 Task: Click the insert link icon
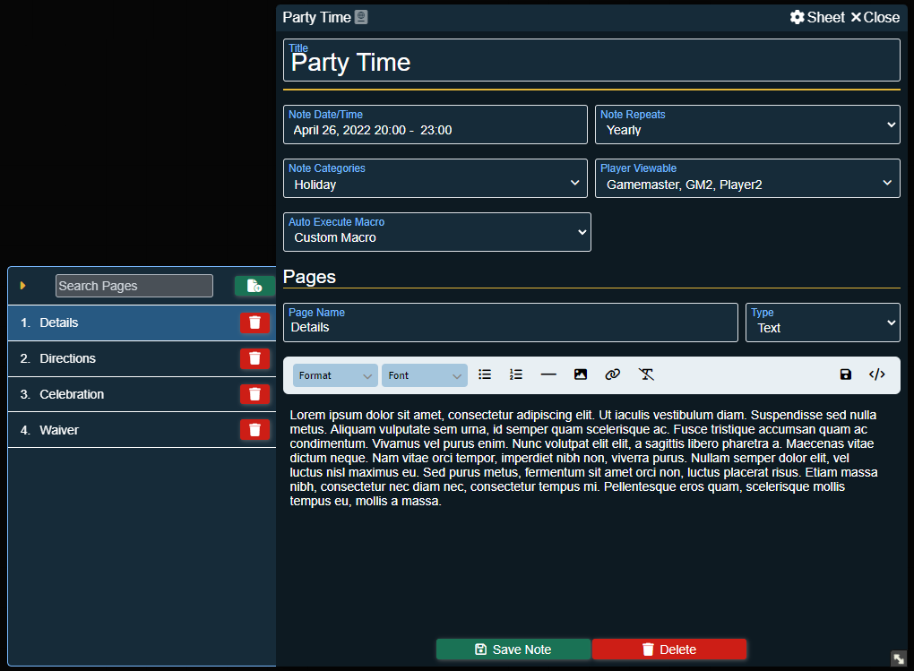click(x=612, y=374)
